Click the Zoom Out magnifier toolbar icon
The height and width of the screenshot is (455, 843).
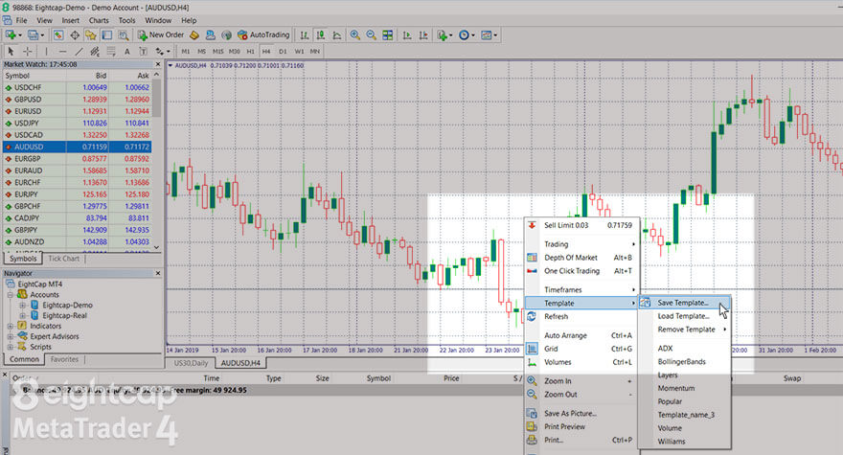pyautogui.click(x=371, y=34)
